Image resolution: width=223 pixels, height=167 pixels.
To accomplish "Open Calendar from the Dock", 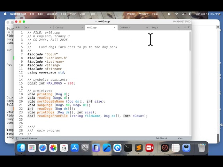I will click(64, 148).
